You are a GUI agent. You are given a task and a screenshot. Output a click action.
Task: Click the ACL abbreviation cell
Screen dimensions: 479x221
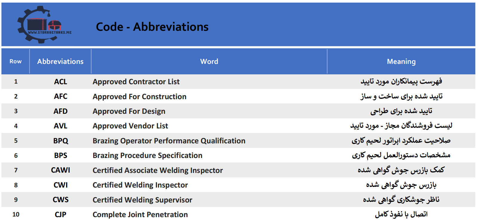point(61,82)
